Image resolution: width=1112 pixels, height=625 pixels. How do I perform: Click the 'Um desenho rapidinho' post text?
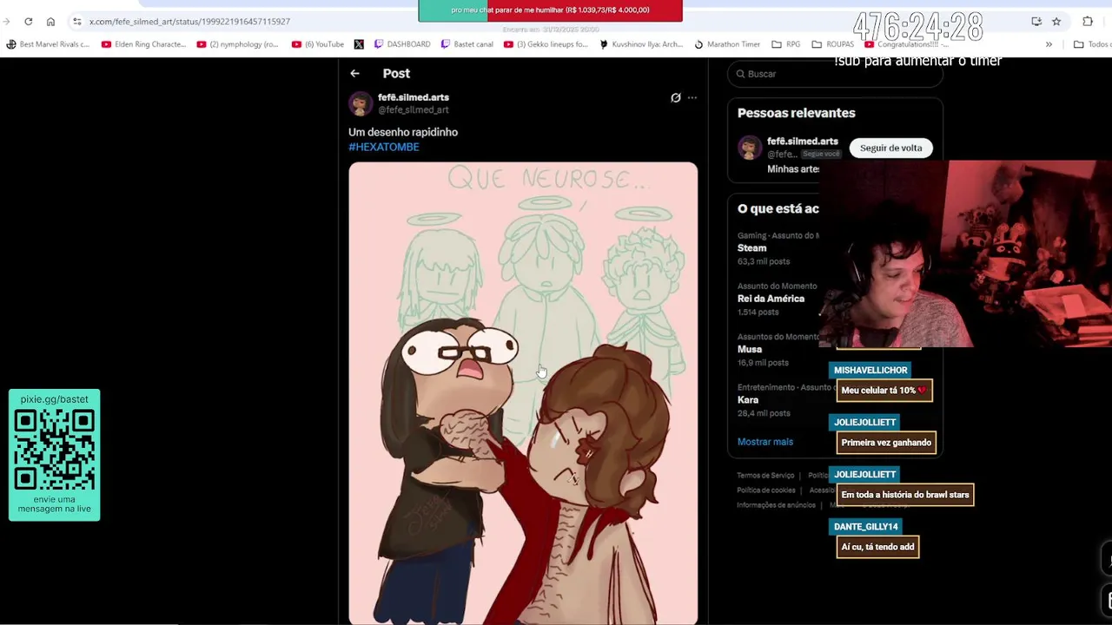point(403,132)
